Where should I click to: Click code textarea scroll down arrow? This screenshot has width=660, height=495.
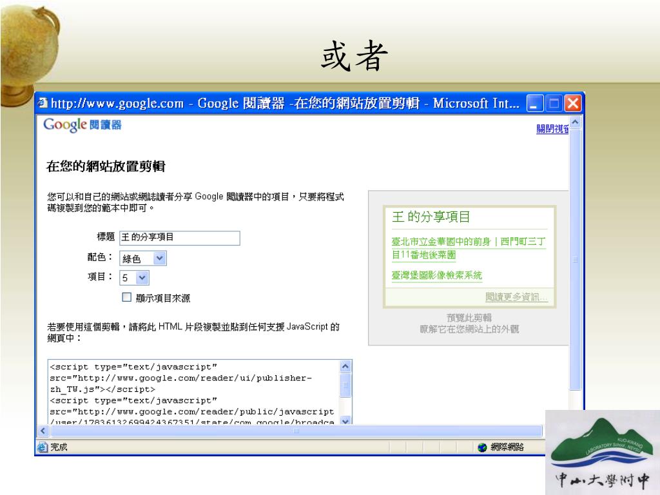345,420
